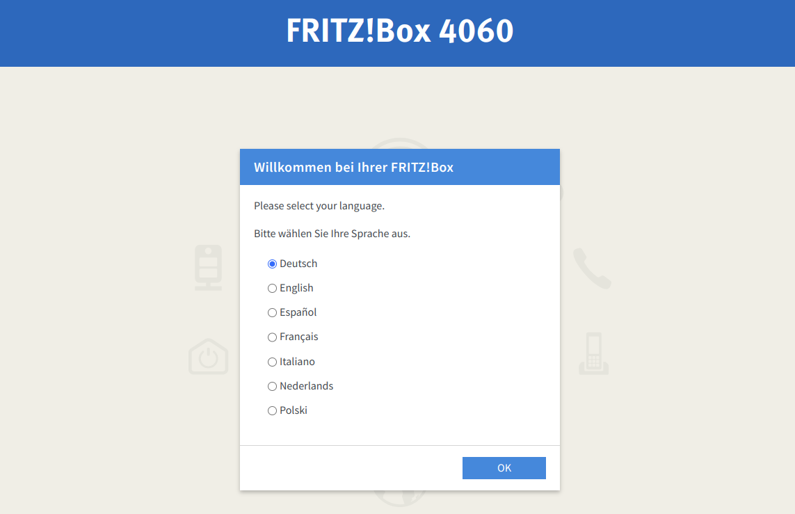Click the English label text
The image size is (795, 514).
[296, 288]
